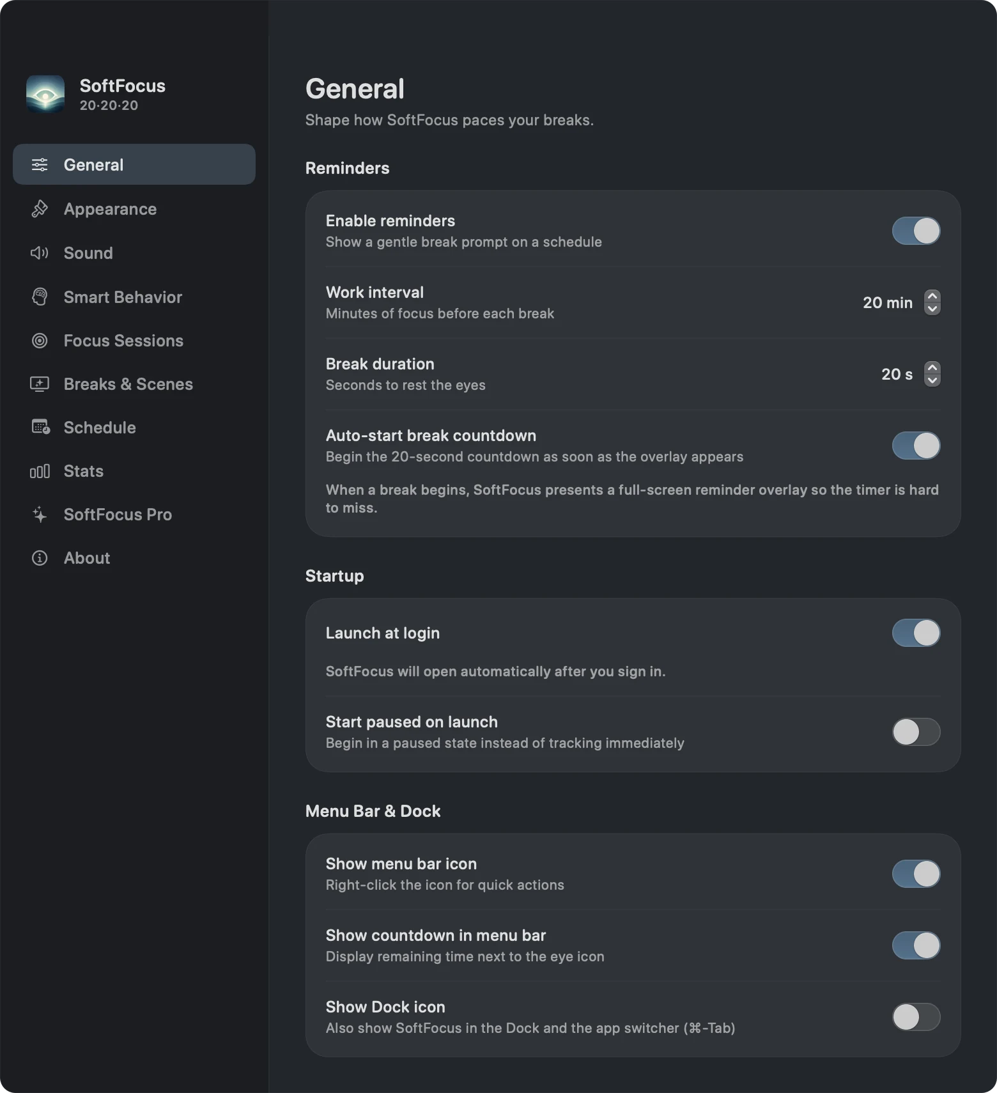Decrease Work interval with down arrow

tap(932, 309)
